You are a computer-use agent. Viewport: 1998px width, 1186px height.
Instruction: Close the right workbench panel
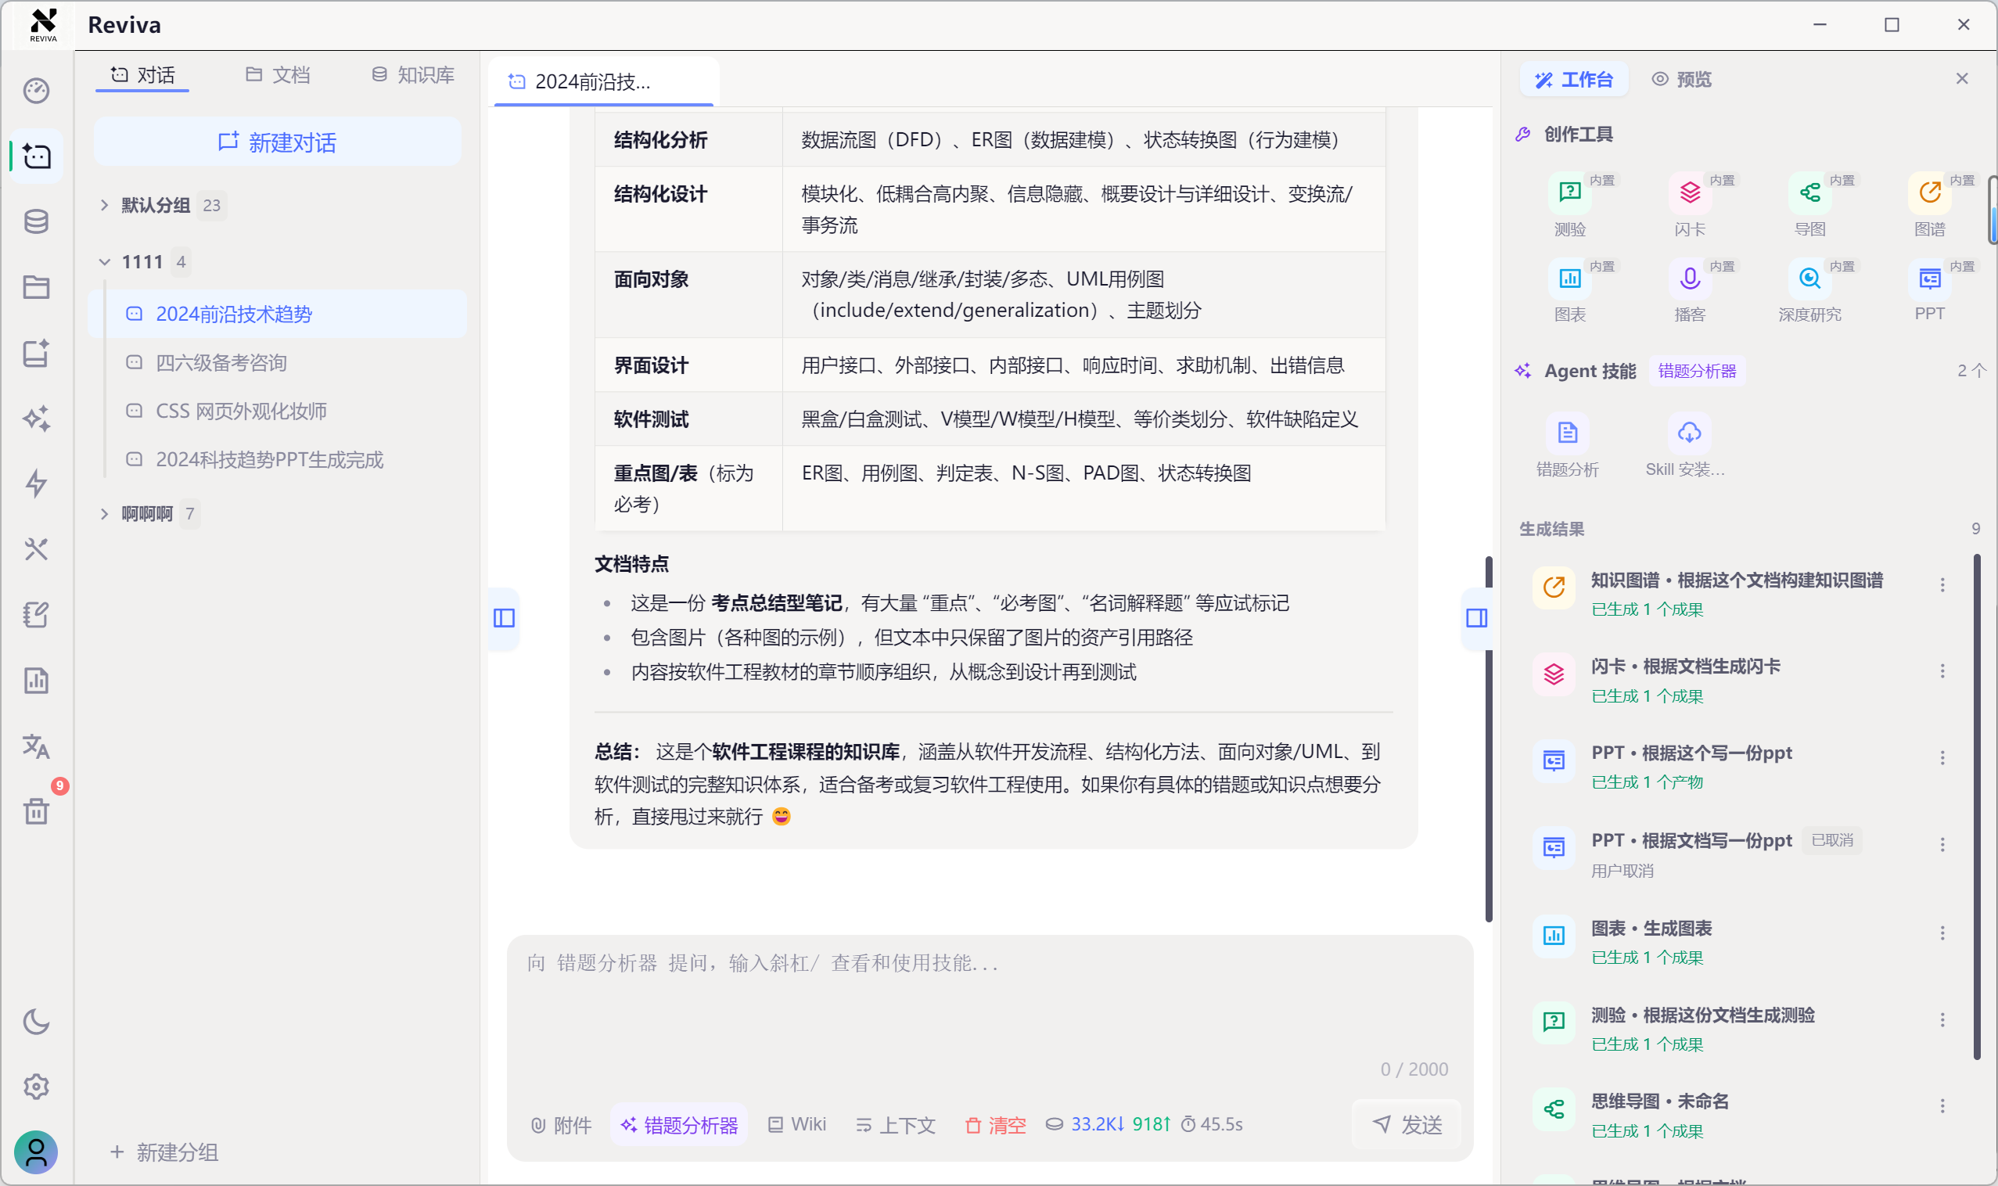tap(1961, 78)
